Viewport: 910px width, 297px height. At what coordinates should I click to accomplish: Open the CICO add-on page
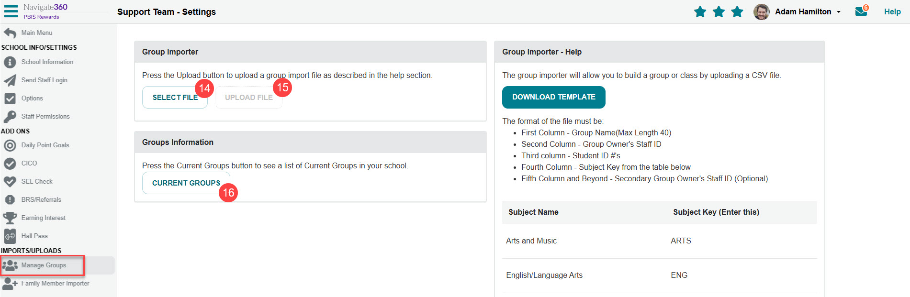(29, 164)
